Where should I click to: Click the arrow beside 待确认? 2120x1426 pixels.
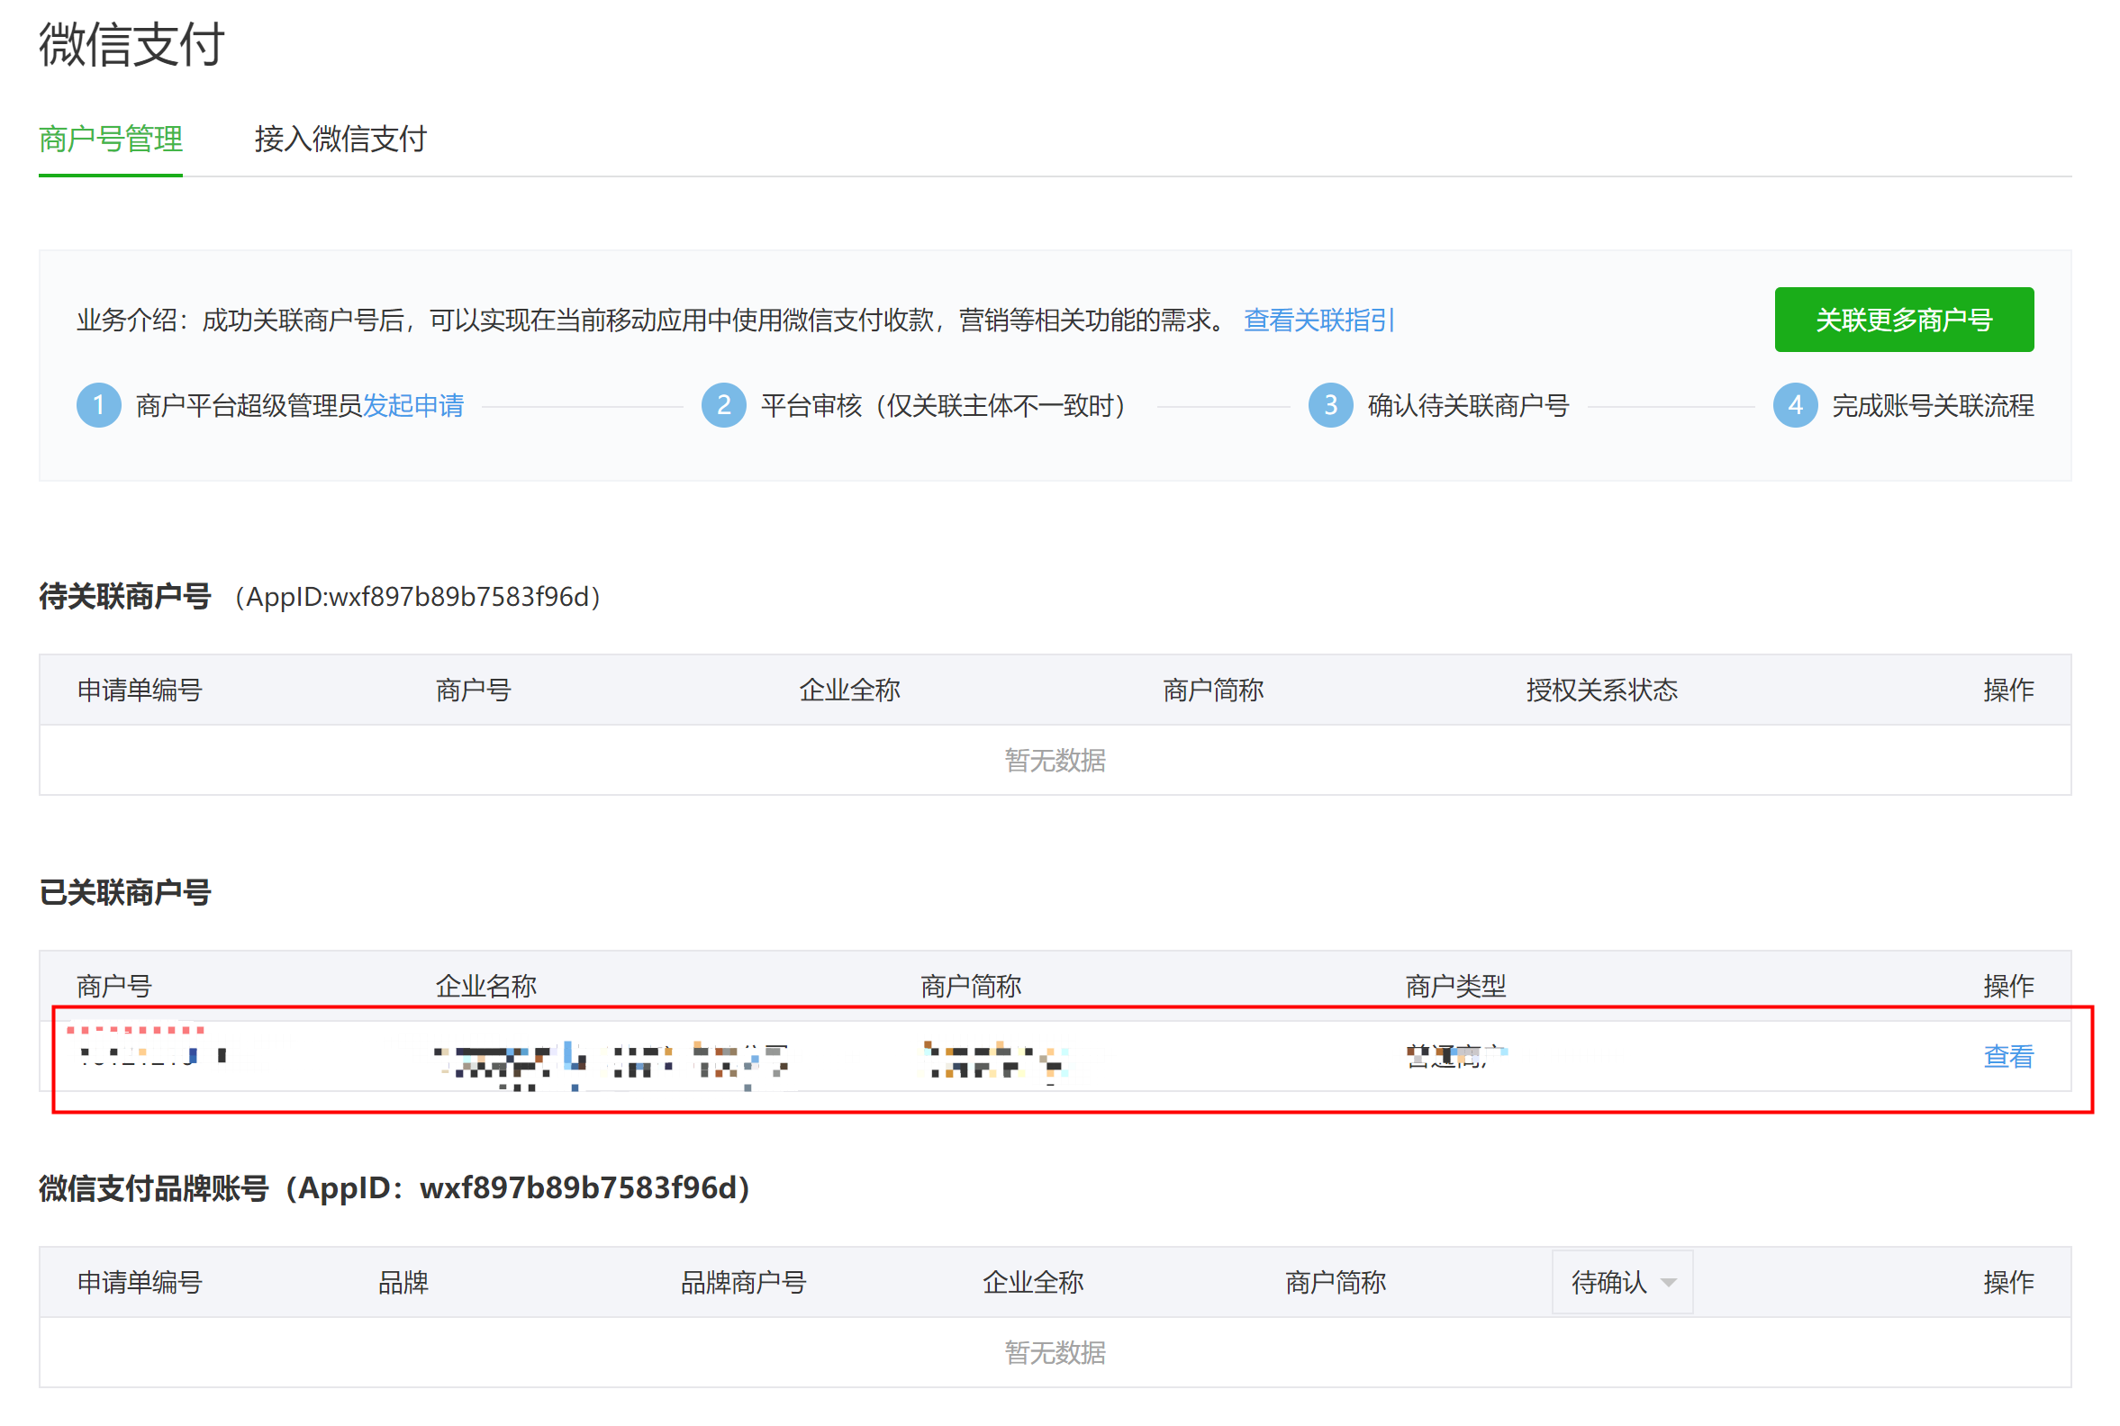[x=1670, y=1284]
